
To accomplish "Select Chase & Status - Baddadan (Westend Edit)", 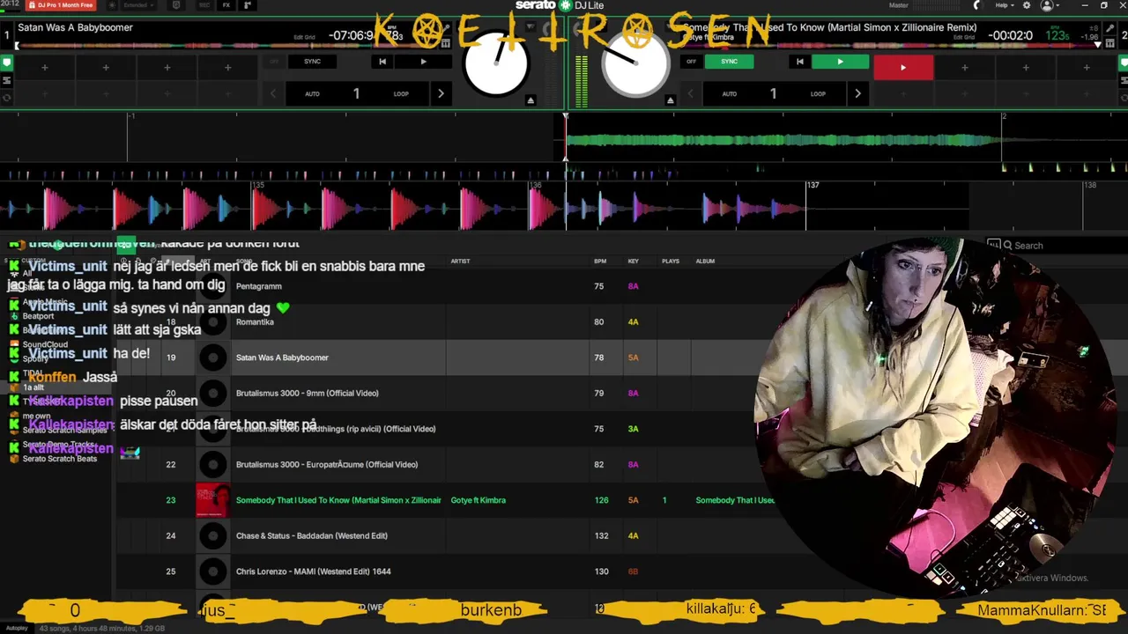I will point(311,535).
